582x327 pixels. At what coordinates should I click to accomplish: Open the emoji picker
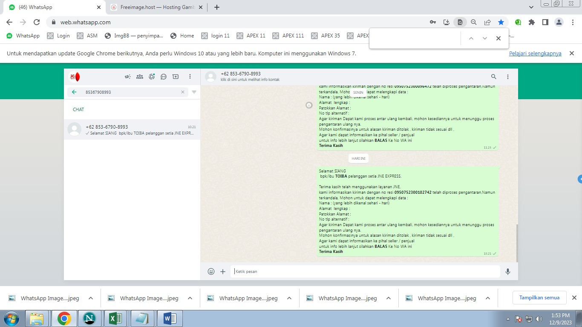(211, 271)
